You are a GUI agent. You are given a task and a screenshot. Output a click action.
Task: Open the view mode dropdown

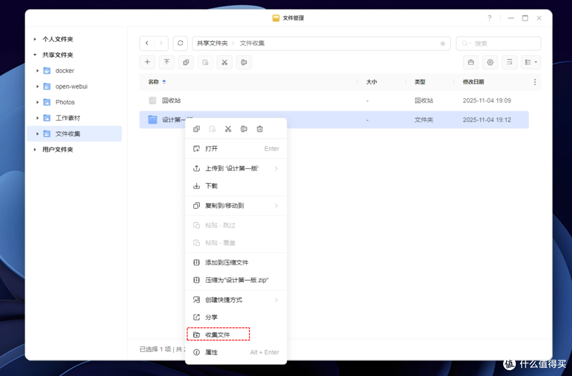click(x=531, y=62)
